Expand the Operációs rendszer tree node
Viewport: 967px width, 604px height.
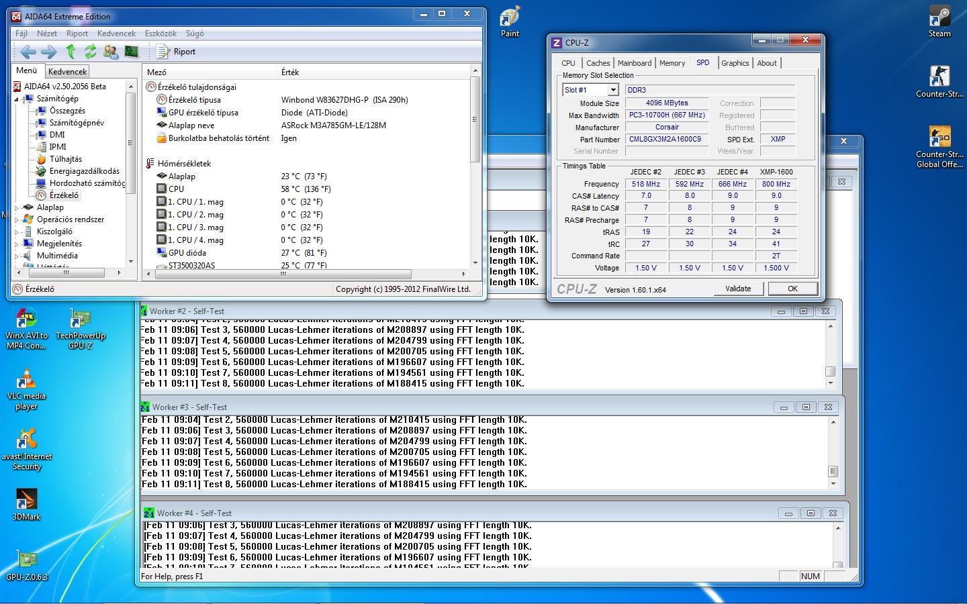17,219
